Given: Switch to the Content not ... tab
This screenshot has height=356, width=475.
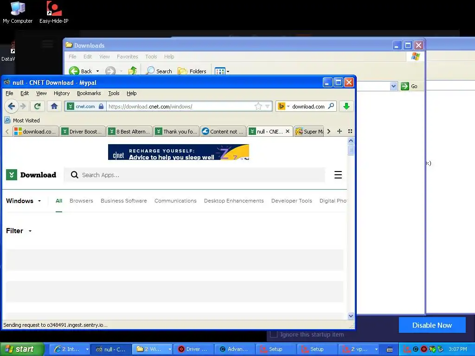Looking at the screenshot, I should pyautogui.click(x=223, y=131).
